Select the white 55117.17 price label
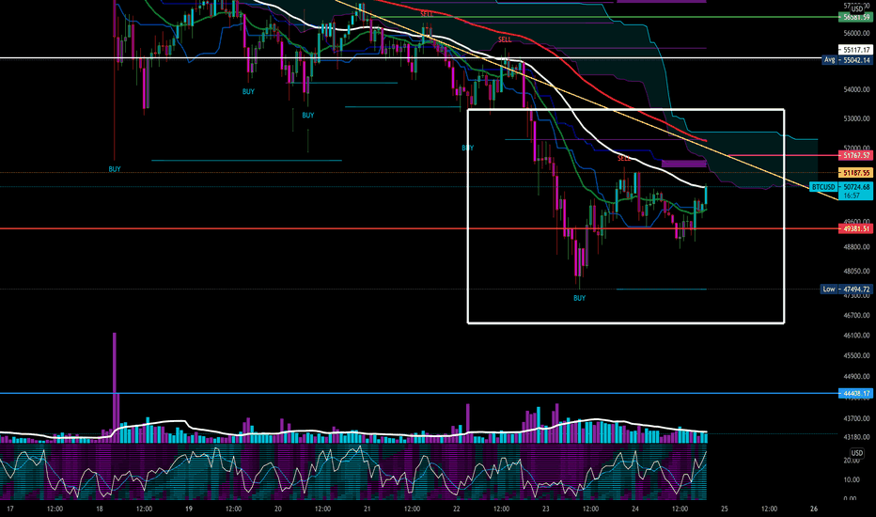This screenshot has width=876, height=517. click(856, 50)
